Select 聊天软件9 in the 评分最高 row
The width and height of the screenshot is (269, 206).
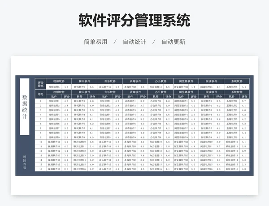pyautogui.click(x=79, y=87)
